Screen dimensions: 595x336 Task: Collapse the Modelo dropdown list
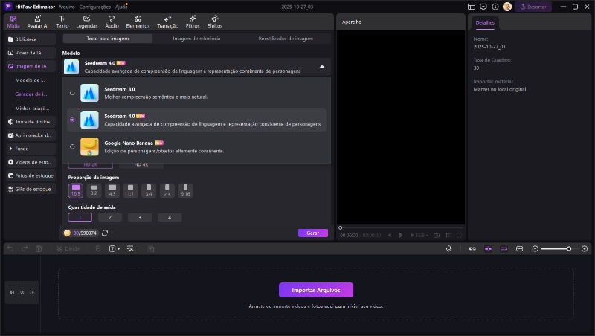pos(322,67)
